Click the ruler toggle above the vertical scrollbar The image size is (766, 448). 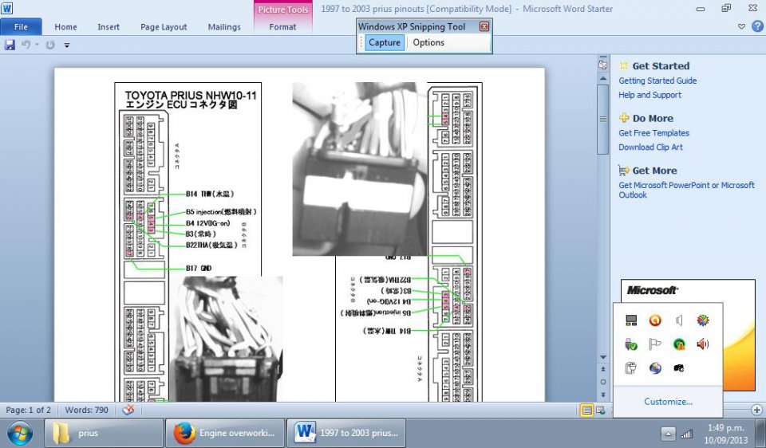click(x=603, y=64)
